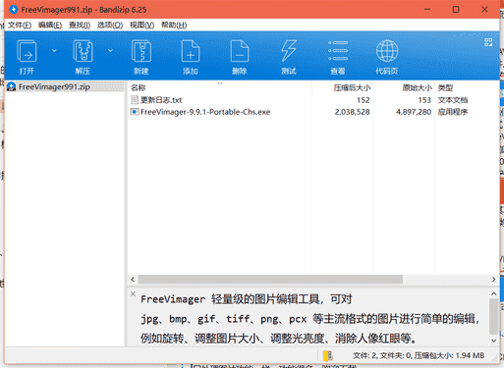The height and width of the screenshot is (368, 504).
Task: Click the horizontal scrollbar left arrow
Action: [133, 279]
